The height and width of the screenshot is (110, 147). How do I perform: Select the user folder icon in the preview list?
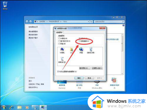pos(72,51)
